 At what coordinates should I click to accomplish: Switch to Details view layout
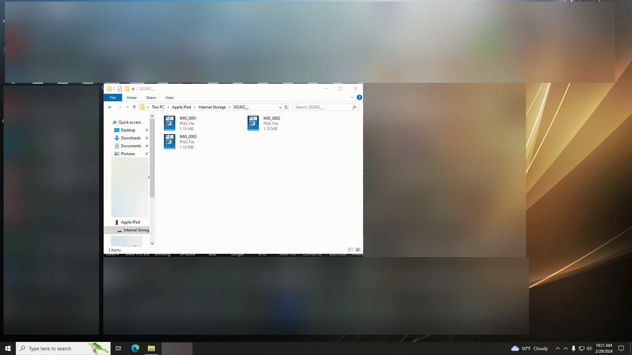351,250
